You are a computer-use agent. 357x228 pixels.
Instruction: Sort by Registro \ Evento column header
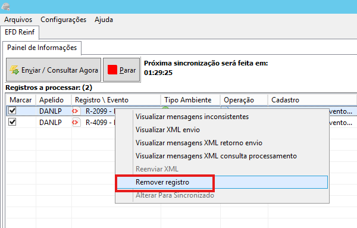click(116, 100)
